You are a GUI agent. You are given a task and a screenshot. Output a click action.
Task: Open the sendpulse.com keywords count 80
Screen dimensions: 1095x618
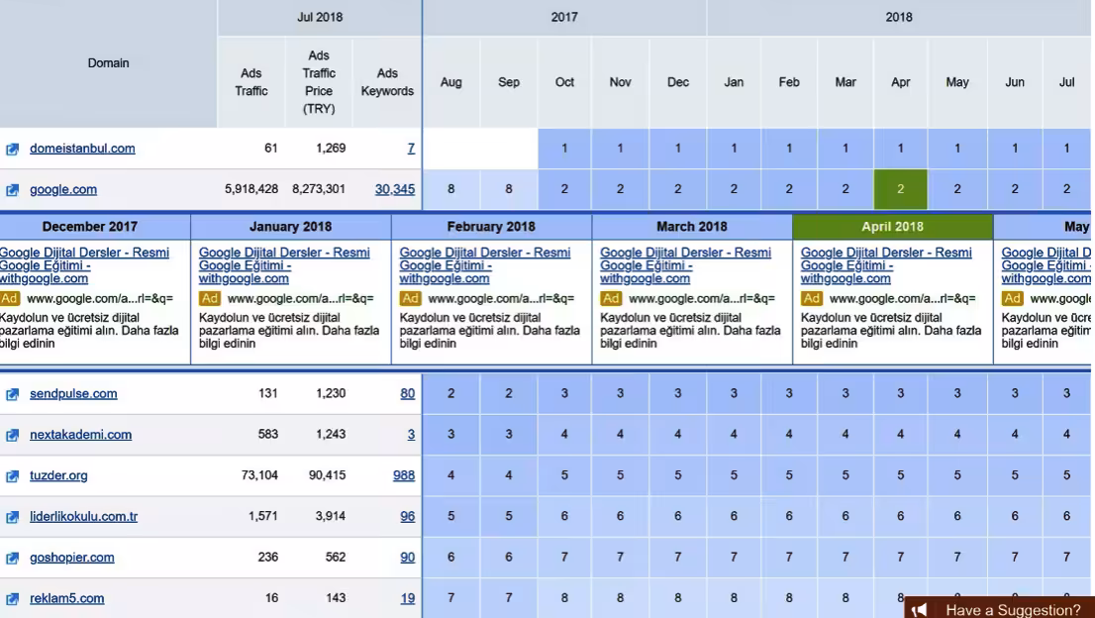(x=407, y=393)
